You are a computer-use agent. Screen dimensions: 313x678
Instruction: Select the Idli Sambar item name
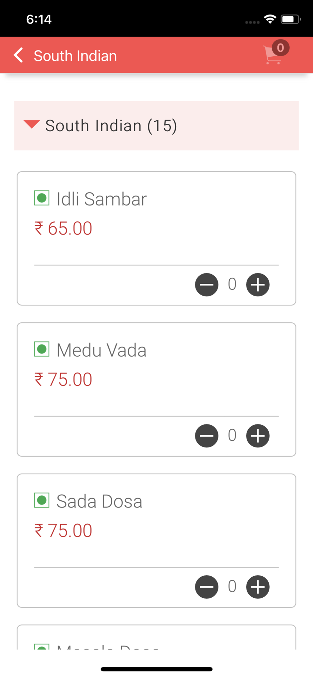click(x=102, y=199)
